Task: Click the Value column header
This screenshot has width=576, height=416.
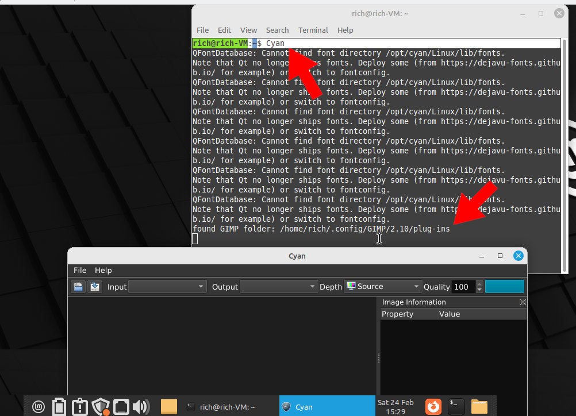Action: pos(482,314)
